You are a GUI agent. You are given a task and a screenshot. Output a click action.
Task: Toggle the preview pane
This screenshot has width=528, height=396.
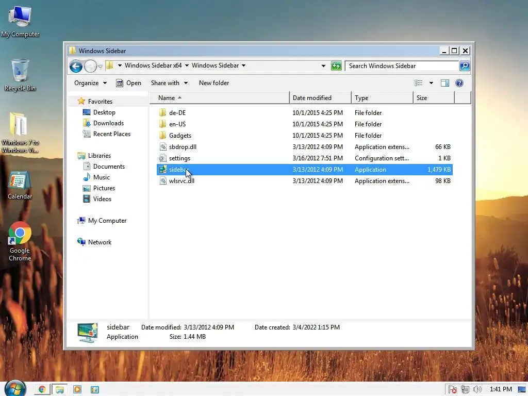point(445,83)
